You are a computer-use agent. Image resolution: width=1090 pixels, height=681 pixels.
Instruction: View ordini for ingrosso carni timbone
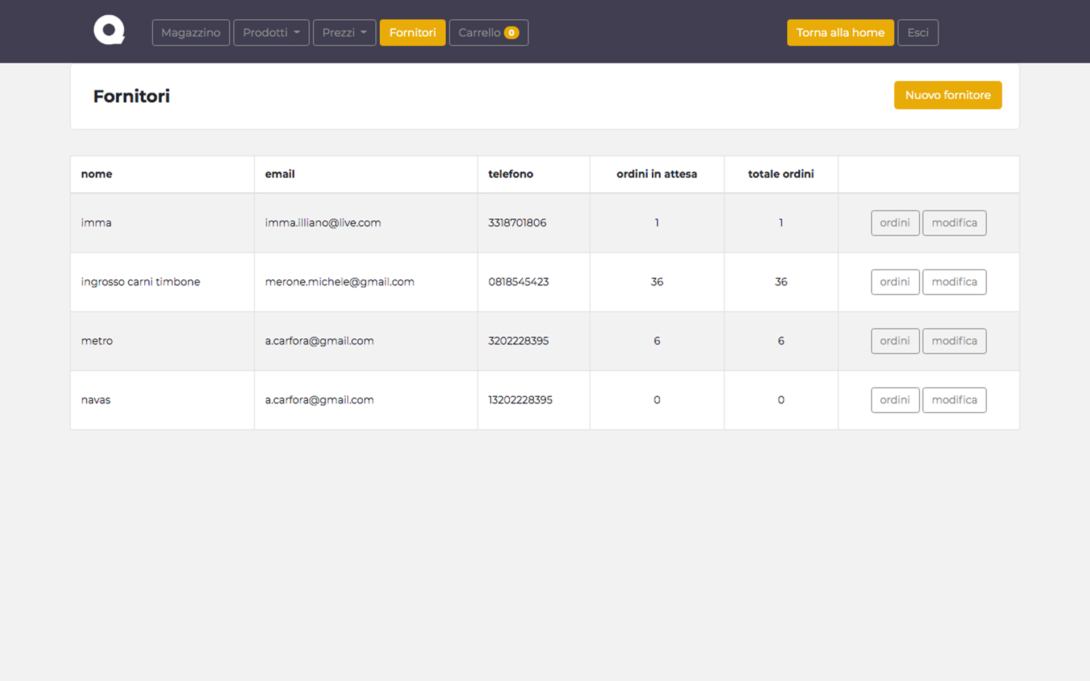click(x=895, y=282)
